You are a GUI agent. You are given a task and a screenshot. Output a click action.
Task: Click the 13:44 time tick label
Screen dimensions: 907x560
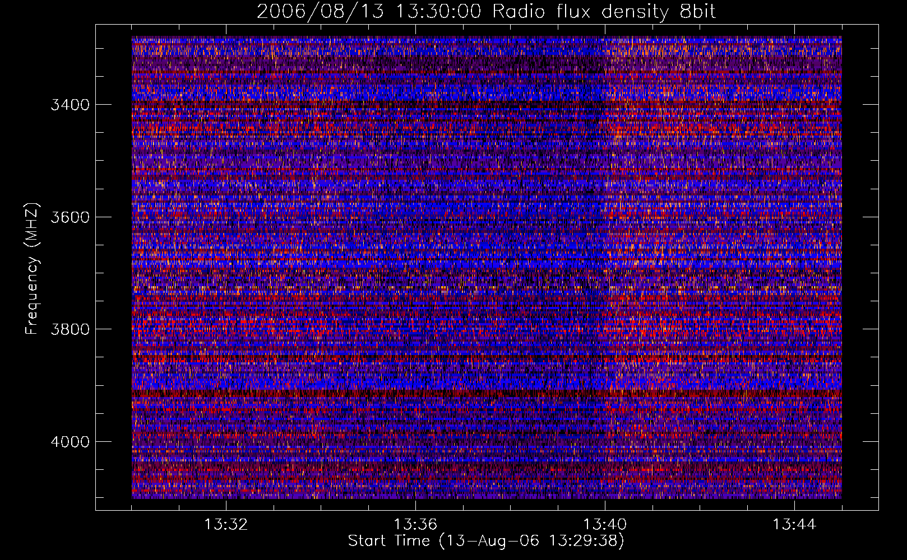click(x=794, y=525)
